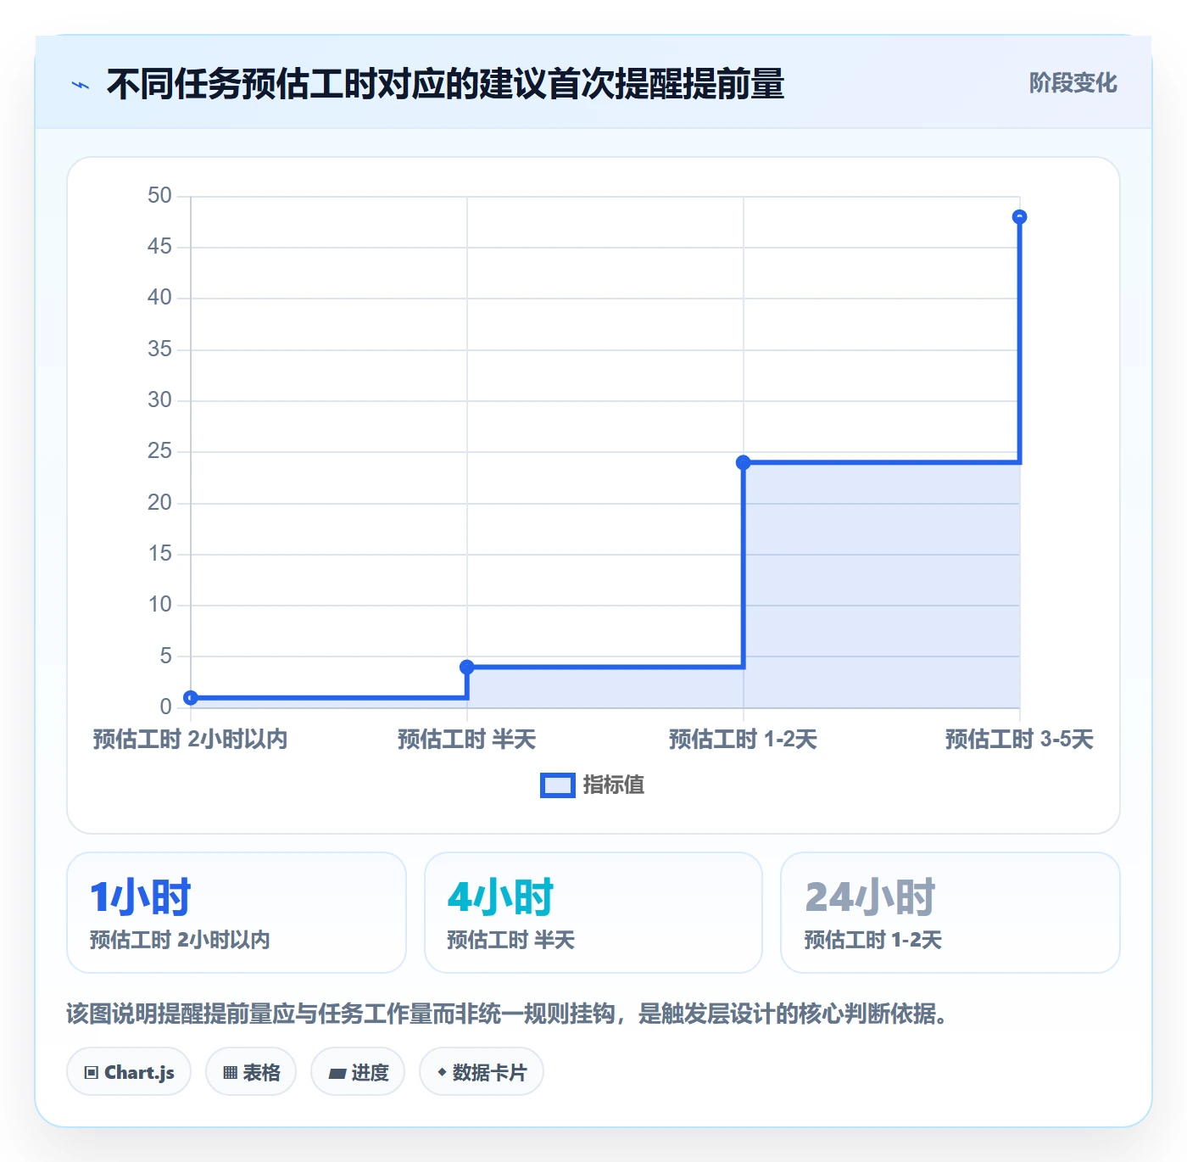
Task: Click the bar icon in 进度 tag
Action: [x=337, y=1074]
